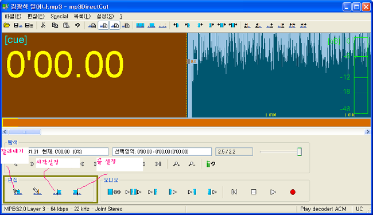Screen dimensions: 373x215
Task: Click the 선택영역 selection range field
Action: tap(162, 151)
